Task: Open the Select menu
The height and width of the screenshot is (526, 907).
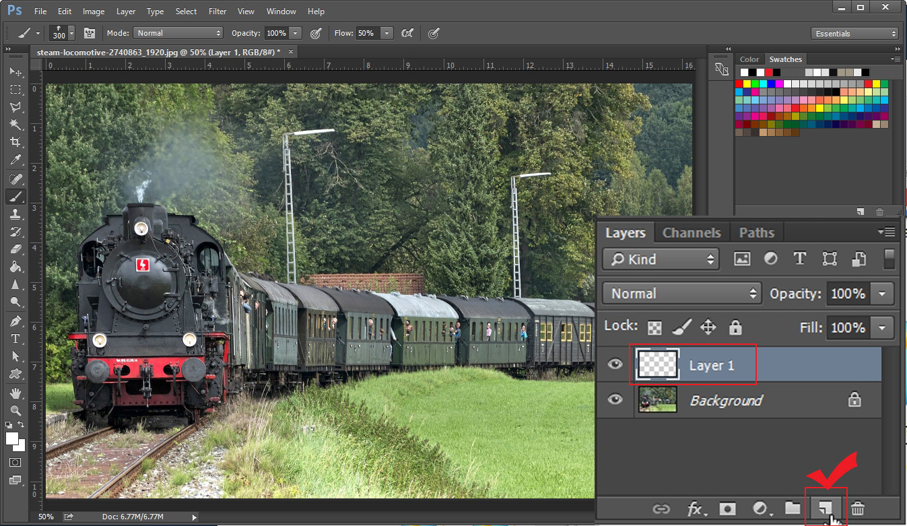Action: 186,11
